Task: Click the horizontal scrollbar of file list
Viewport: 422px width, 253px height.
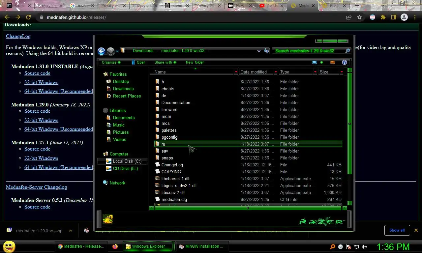Action: click(248, 208)
